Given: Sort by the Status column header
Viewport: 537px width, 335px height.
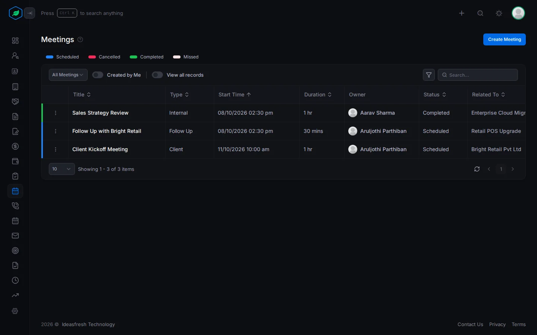Looking at the screenshot, I should pos(435,95).
